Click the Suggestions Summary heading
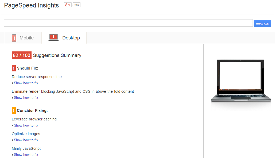The height and width of the screenshot is (158, 275). click(57, 55)
